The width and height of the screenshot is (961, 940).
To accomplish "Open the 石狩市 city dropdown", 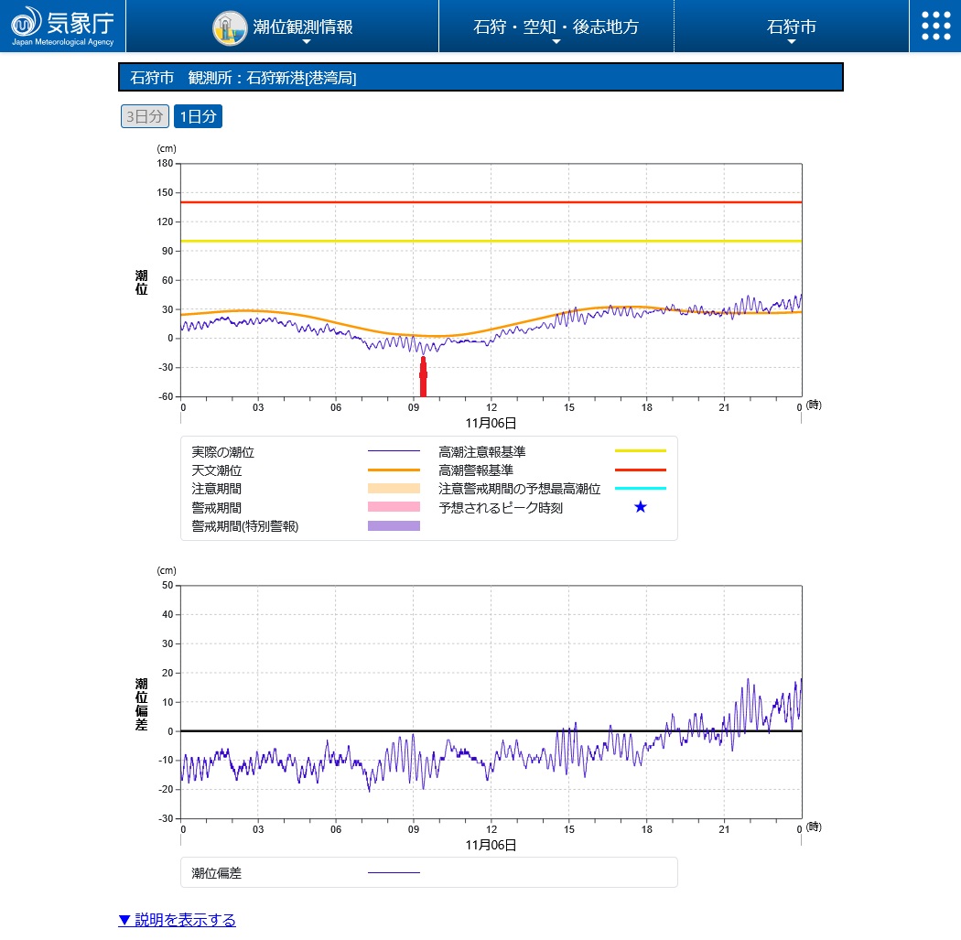I will [x=791, y=27].
